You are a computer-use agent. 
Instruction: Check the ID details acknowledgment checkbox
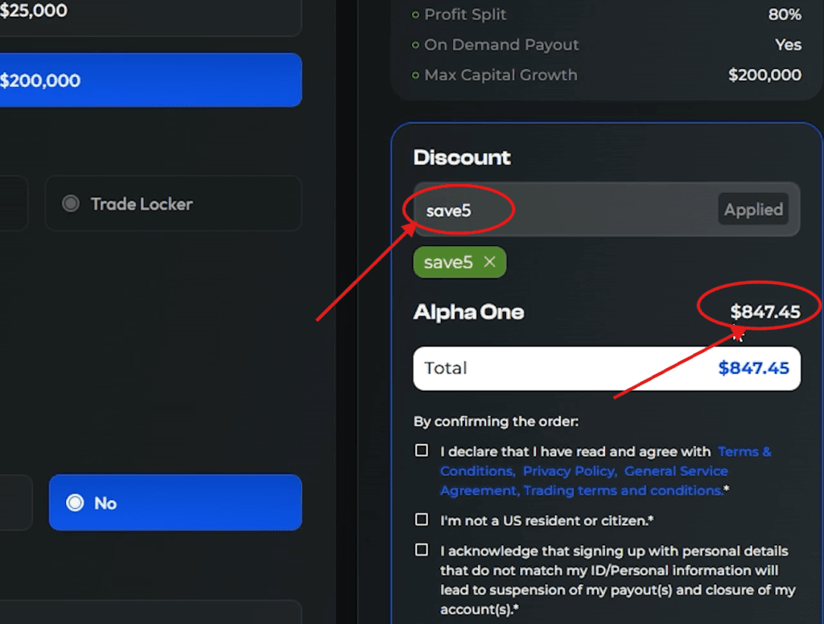(421, 551)
